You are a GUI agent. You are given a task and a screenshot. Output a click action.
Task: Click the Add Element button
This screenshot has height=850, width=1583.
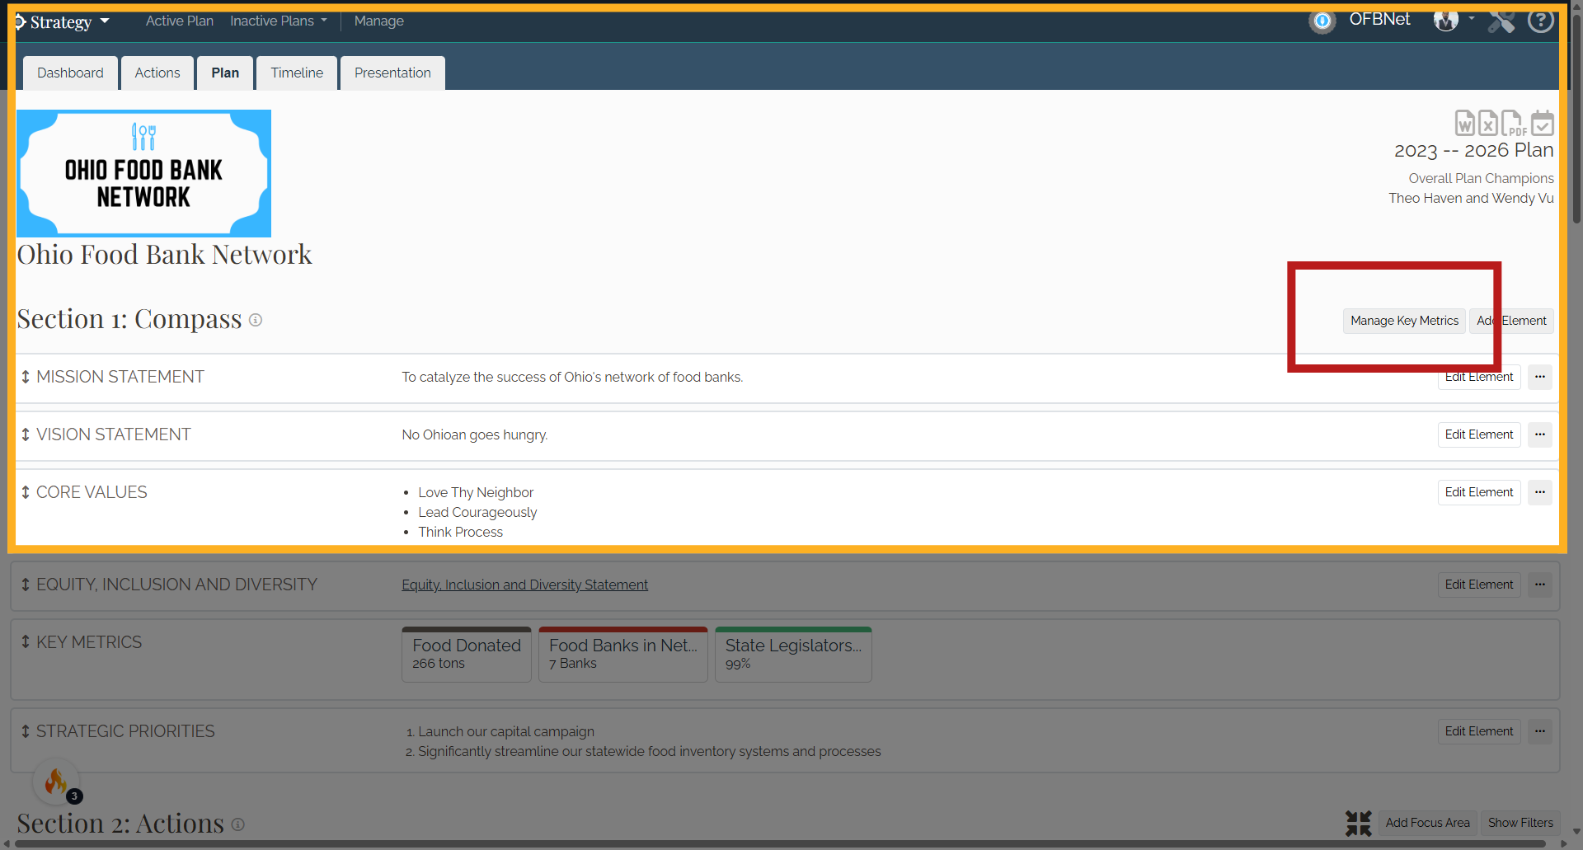1511,321
